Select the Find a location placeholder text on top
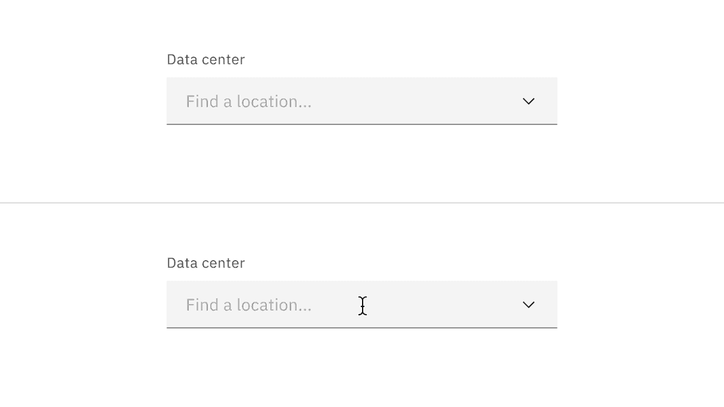 (248, 101)
